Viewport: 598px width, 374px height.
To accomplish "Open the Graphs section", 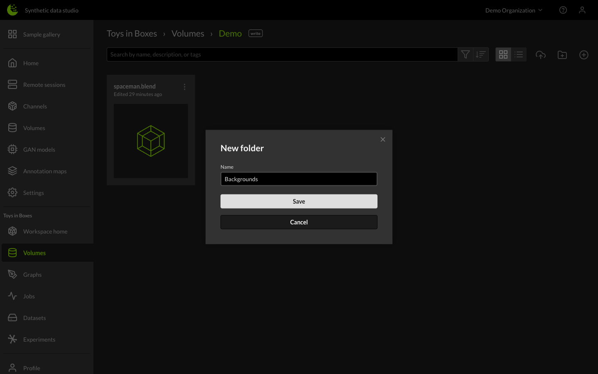I will (32, 274).
